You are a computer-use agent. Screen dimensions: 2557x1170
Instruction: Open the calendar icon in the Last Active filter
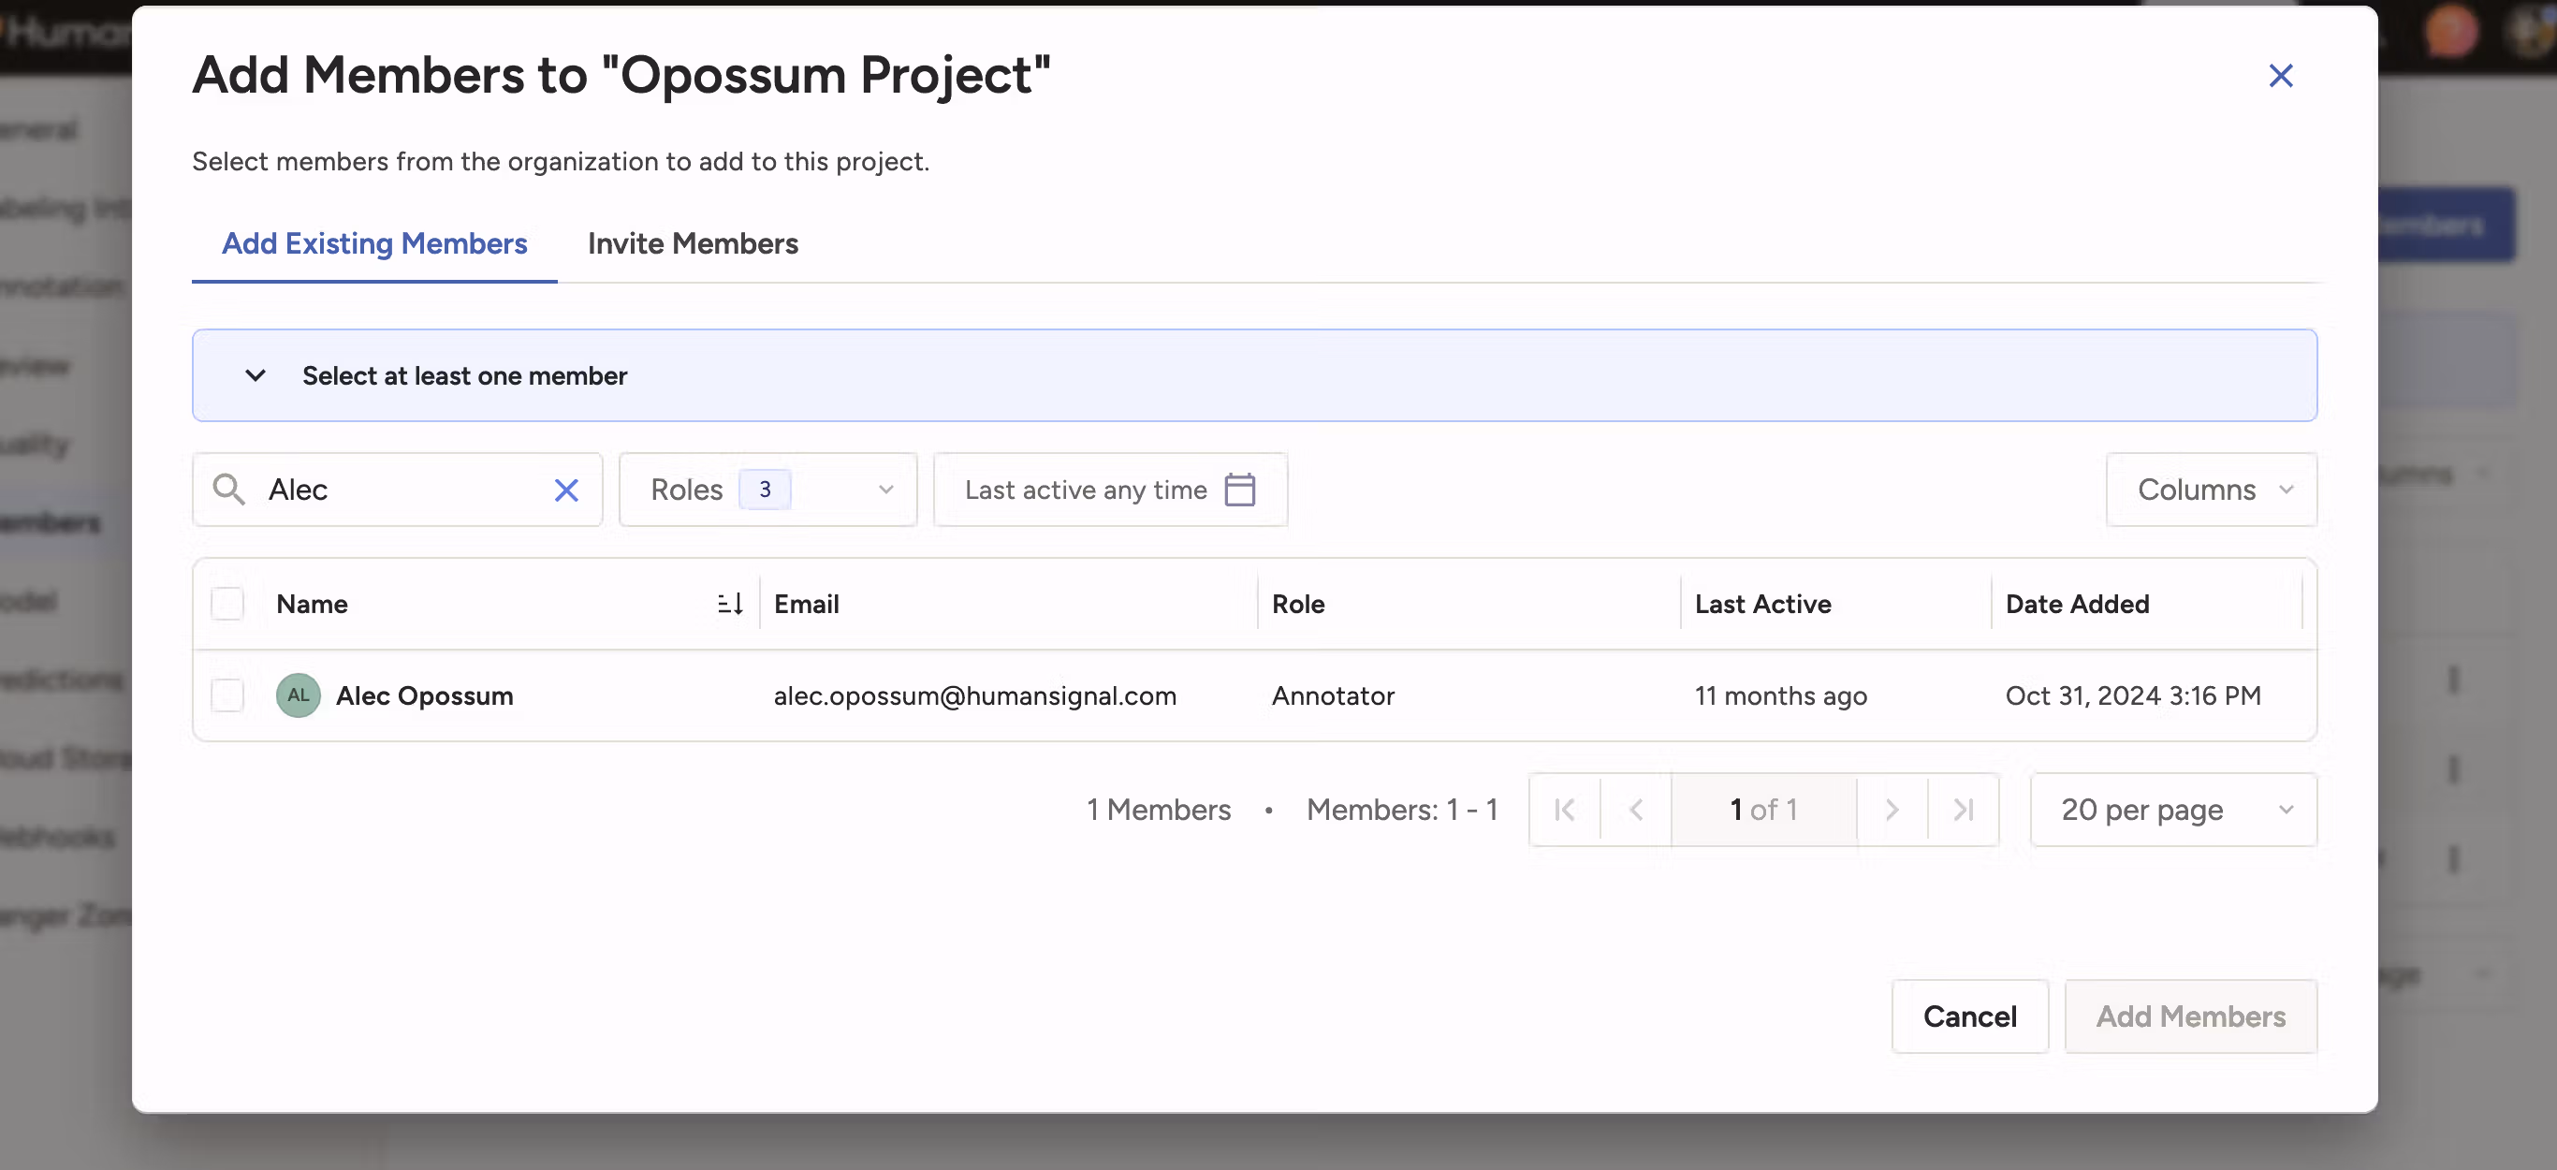[x=1240, y=490]
